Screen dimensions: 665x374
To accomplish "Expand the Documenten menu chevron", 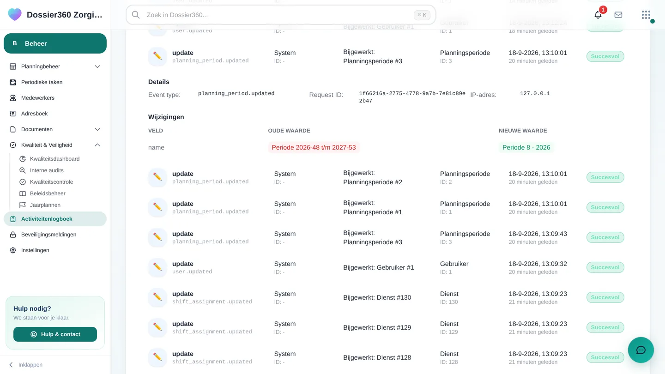I will pos(97,129).
